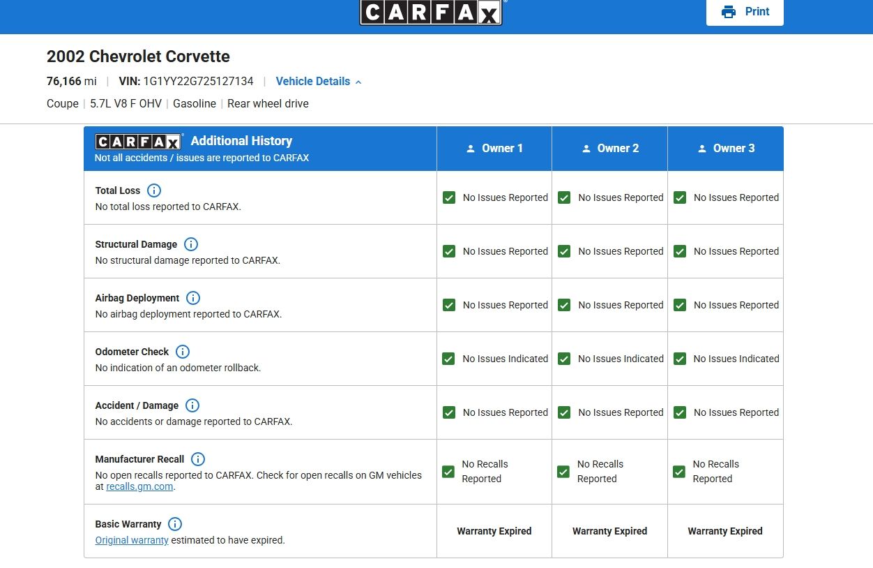Select the Owner 2 column header
This screenshot has width=873, height=568.
pyautogui.click(x=610, y=149)
